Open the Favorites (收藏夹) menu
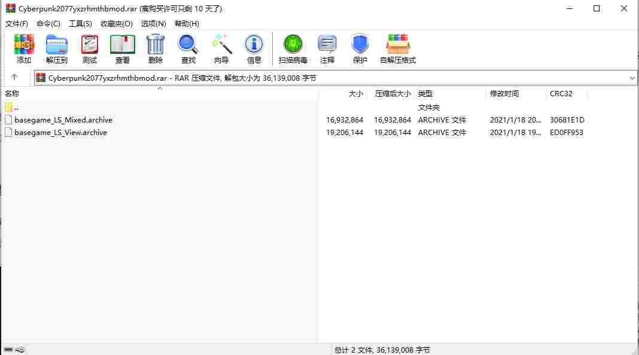Image resolution: width=639 pixels, height=355 pixels. [117, 24]
